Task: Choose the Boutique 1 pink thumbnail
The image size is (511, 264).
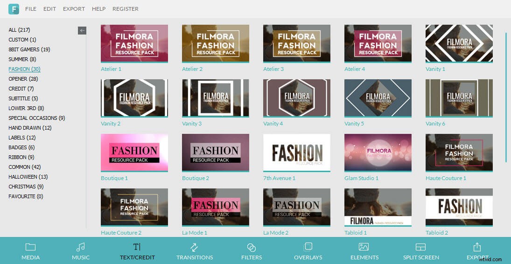Action: pos(134,153)
